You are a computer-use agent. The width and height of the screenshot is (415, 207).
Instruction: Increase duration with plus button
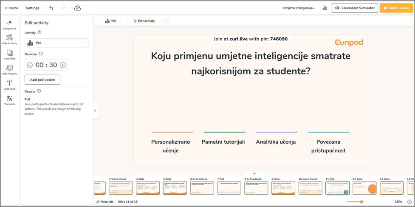pyautogui.click(x=63, y=65)
